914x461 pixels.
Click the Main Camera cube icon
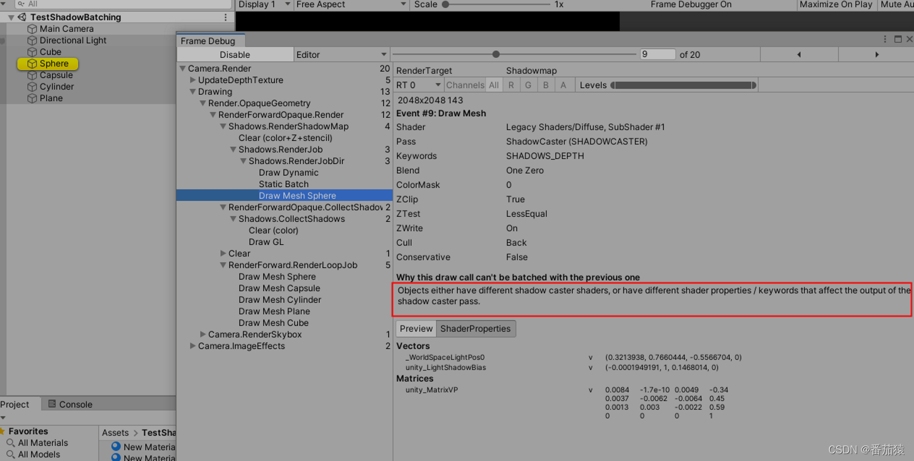[32, 29]
